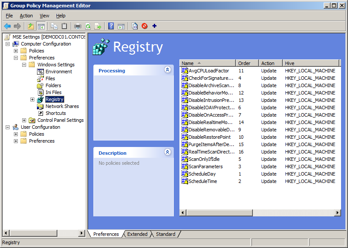Click the list's horizontal scrollbar right arrow
The image size is (348, 248).
(338, 212)
